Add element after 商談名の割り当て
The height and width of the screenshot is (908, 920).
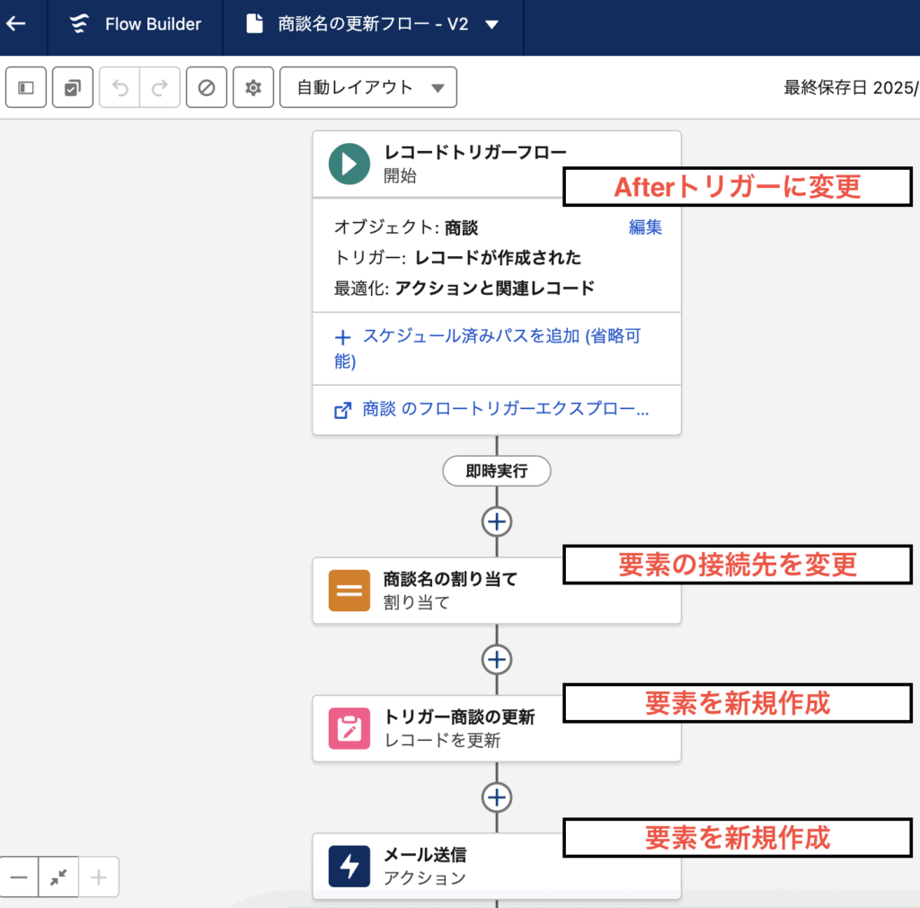(x=497, y=659)
